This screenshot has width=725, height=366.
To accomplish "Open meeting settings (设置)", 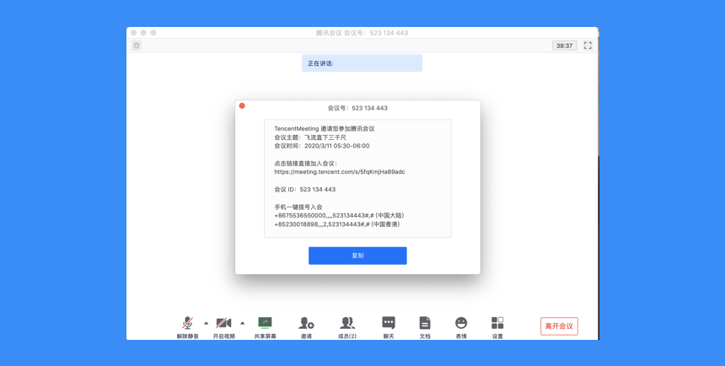I will coord(497,327).
